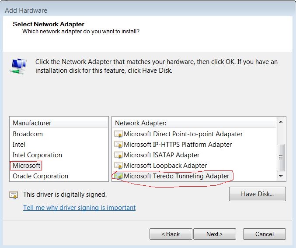
Task: Open the Have Disk dialog
Action: (257, 194)
